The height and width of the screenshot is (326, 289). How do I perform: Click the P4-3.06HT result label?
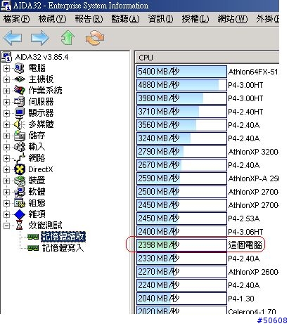pos(245,232)
